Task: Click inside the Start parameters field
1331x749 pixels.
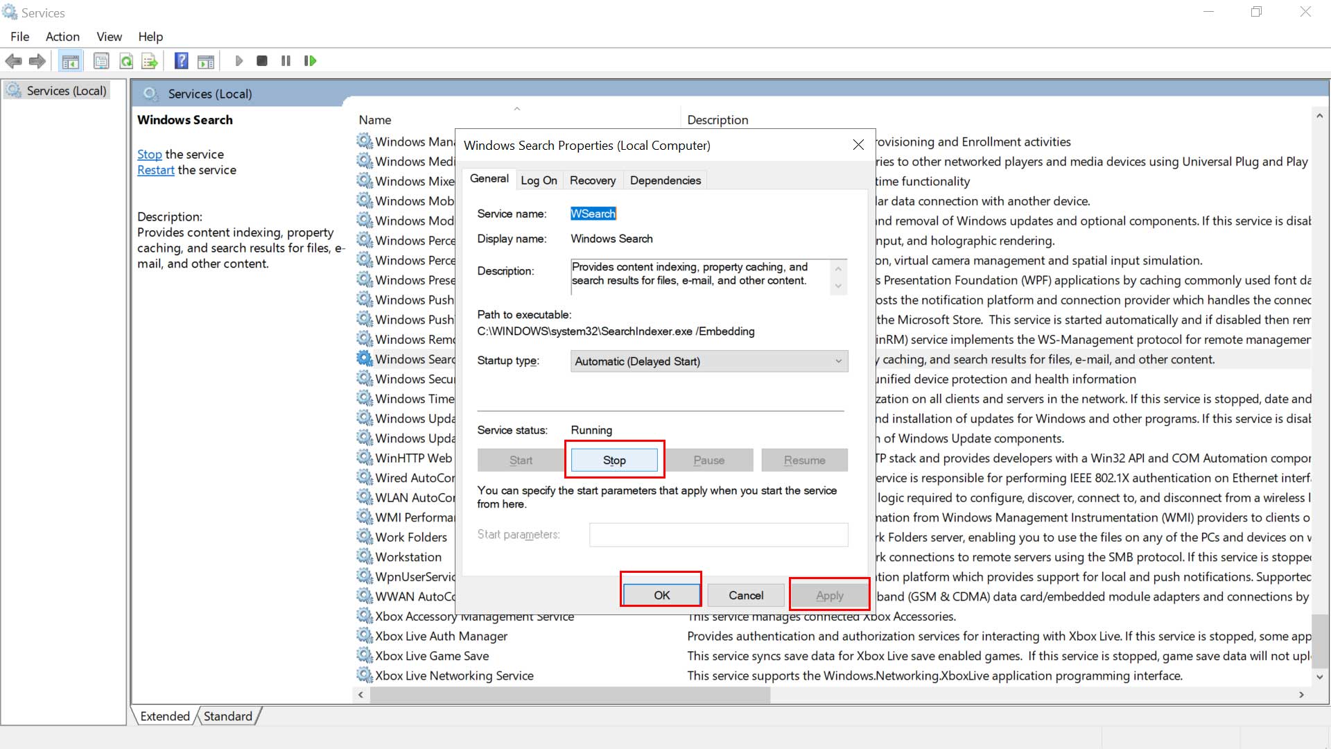Action: click(718, 535)
